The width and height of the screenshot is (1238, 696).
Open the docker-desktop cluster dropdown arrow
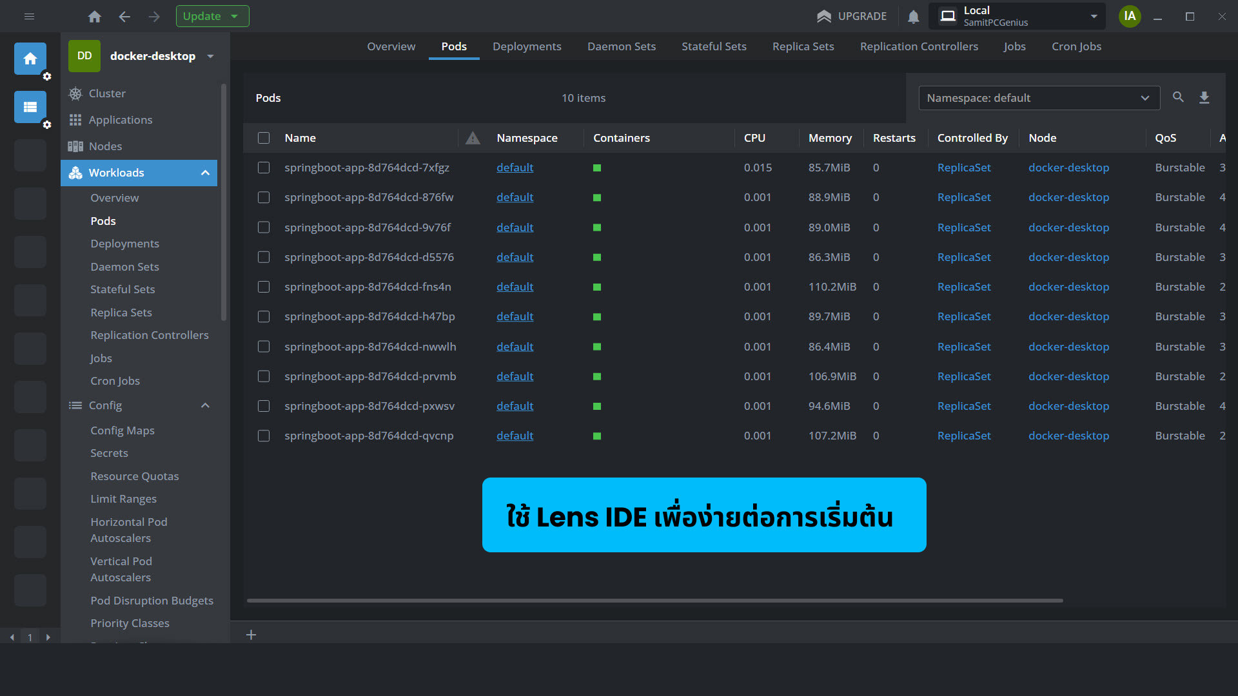(210, 56)
